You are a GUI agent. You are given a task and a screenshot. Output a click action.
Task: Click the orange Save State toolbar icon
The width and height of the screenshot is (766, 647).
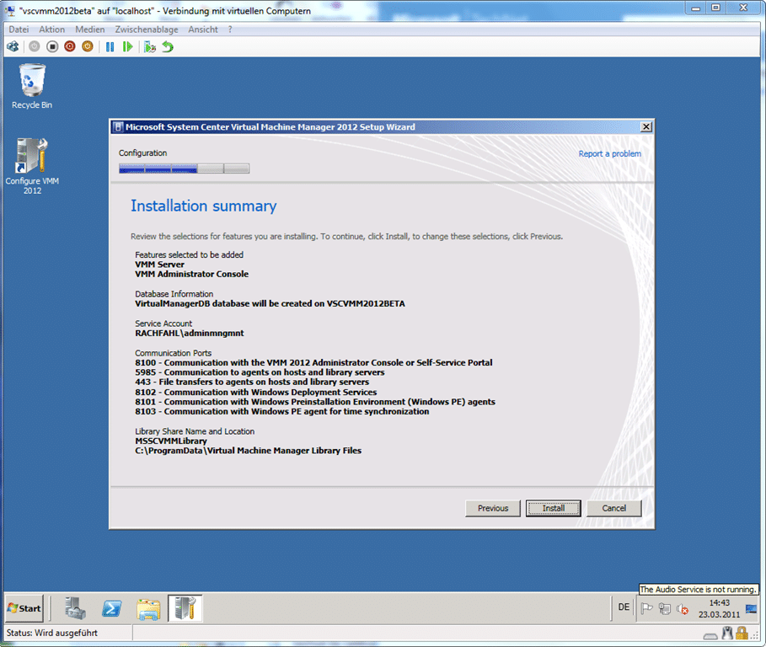(x=88, y=47)
